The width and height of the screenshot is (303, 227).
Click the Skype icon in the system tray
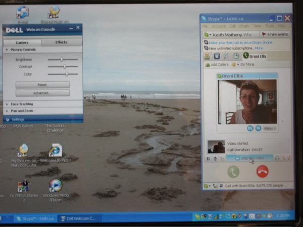click(x=198, y=216)
